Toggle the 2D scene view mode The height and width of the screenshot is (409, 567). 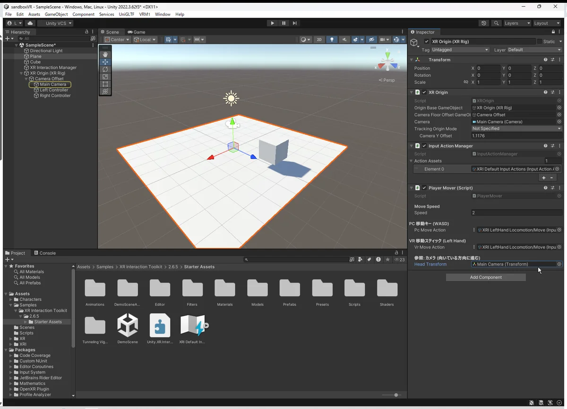coord(319,40)
